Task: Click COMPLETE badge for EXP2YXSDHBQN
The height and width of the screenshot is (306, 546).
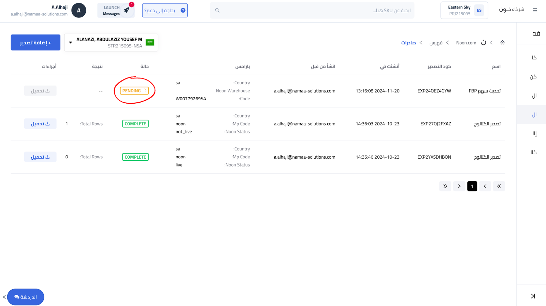Action: [135, 157]
